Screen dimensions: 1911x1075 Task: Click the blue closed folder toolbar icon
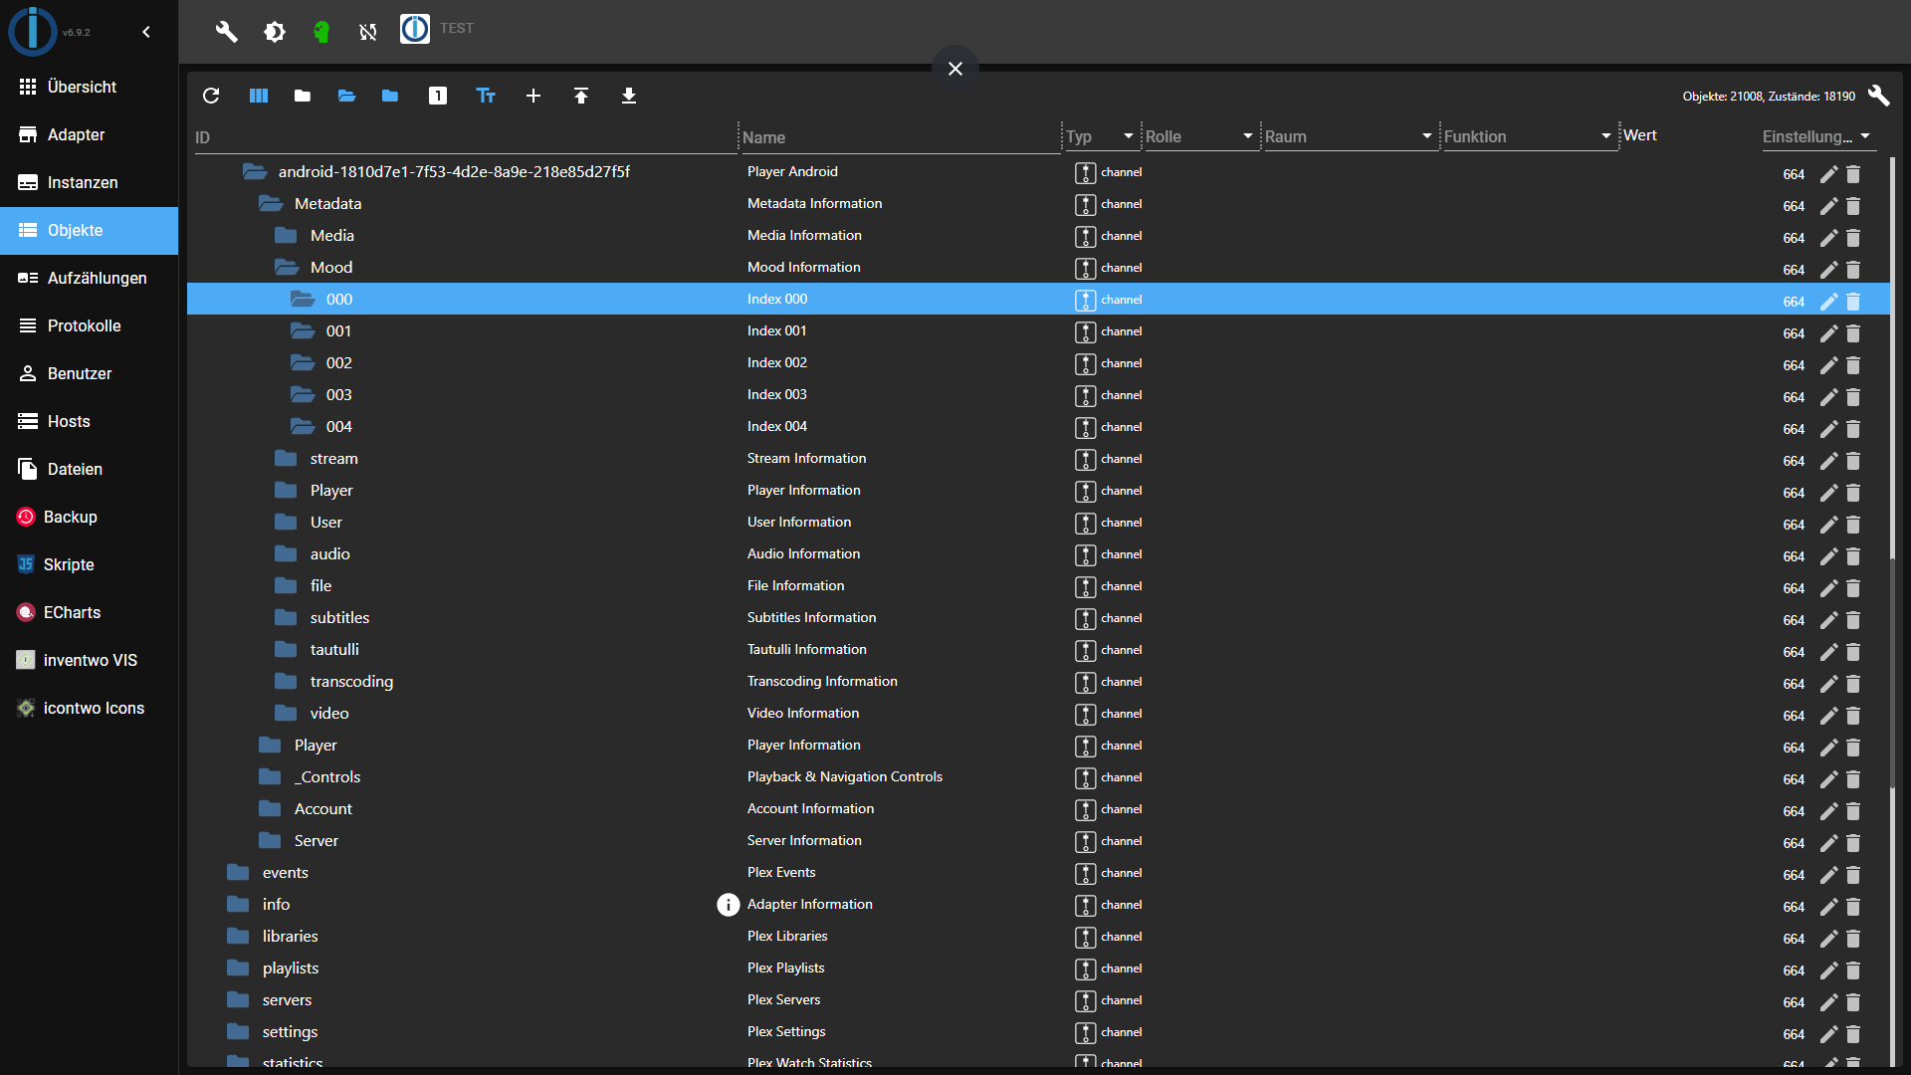tap(390, 96)
